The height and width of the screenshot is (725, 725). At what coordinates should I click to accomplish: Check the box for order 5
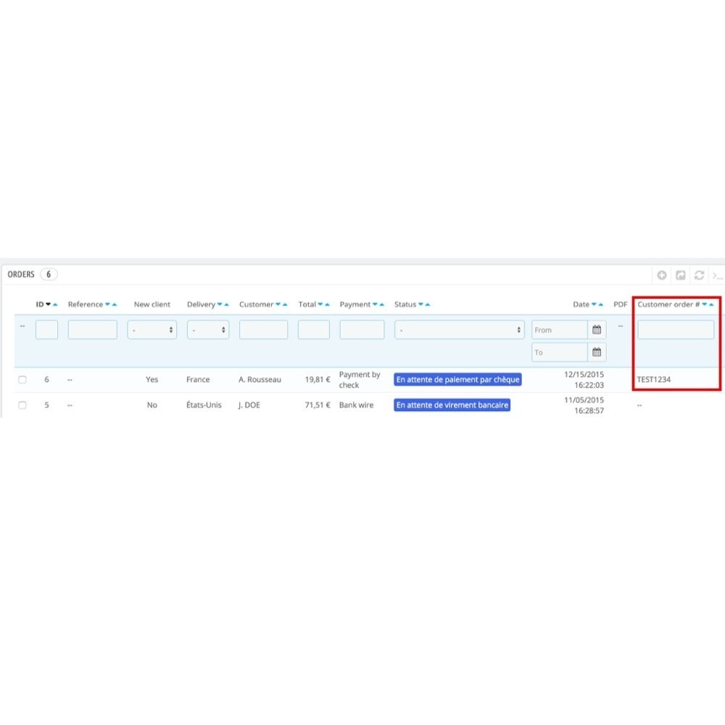(x=22, y=405)
